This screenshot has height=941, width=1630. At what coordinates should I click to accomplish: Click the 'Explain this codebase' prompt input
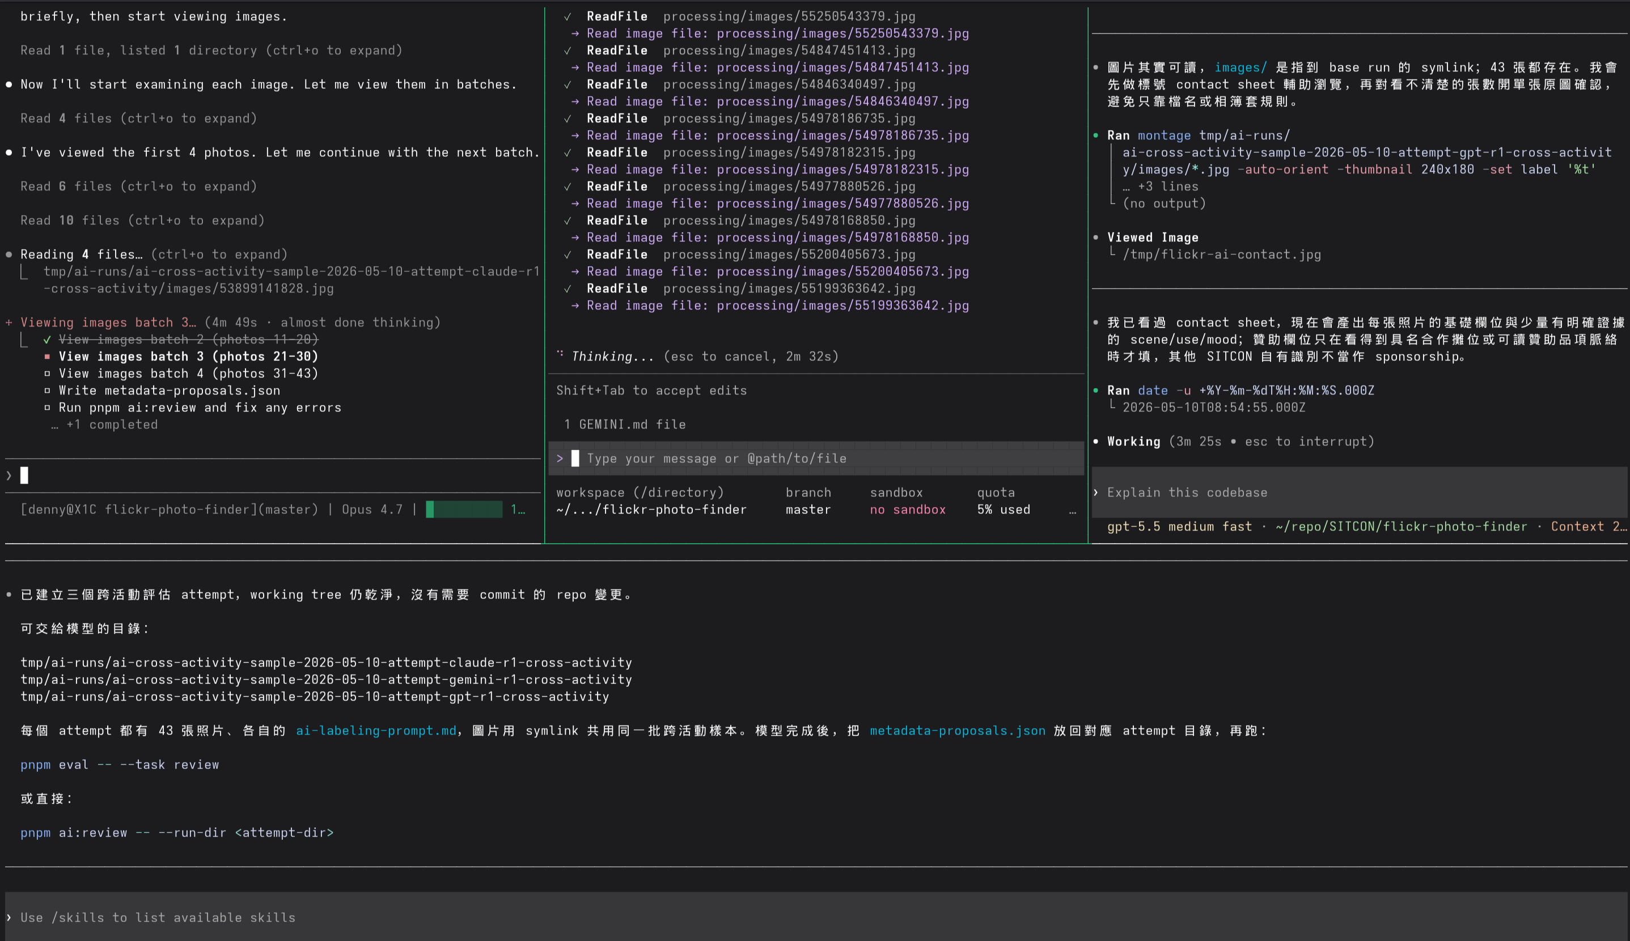tap(1359, 493)
